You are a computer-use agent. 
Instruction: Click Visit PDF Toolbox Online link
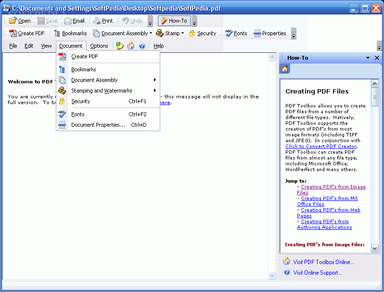(x=323, y=262)
